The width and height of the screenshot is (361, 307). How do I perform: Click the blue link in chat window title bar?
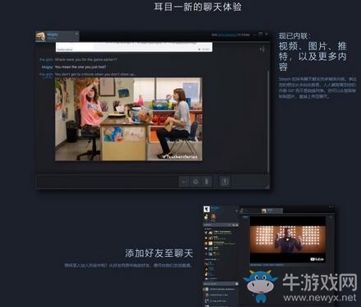pos(227,35)
